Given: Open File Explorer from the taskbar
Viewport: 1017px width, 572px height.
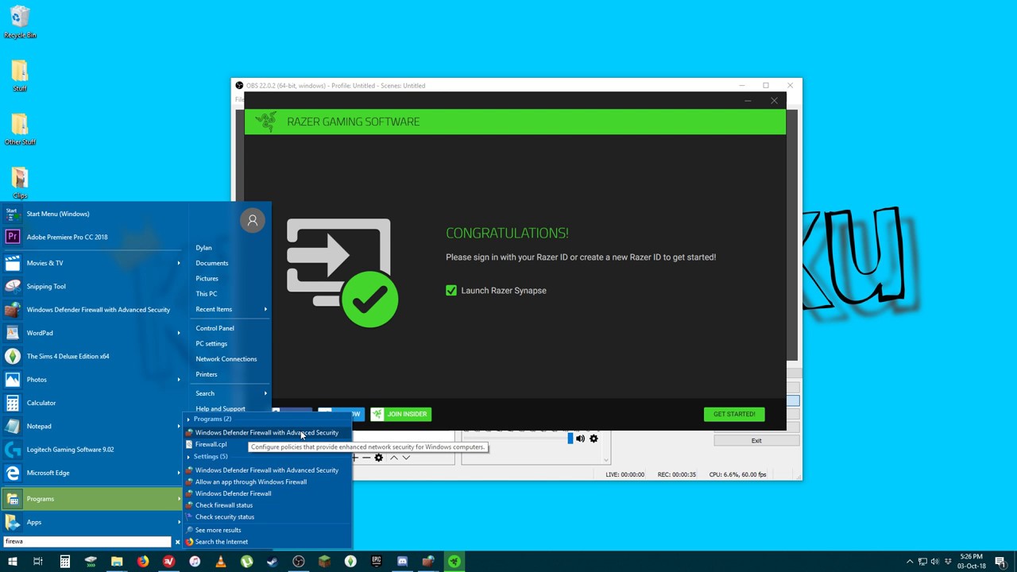Looking at the screenshot, I should click(117, 562).
